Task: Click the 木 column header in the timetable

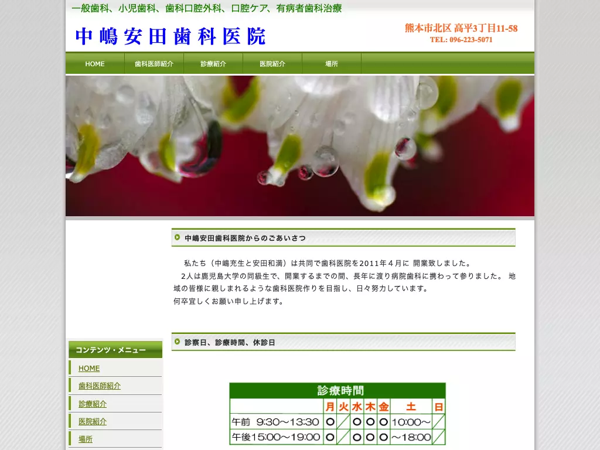Action: click(x=370, y=407)
